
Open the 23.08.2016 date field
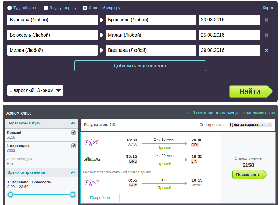click(229, 20)
